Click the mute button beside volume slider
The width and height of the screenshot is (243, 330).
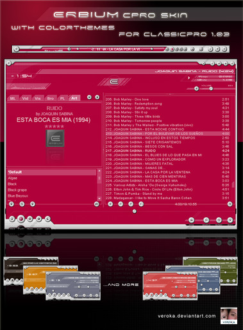tap(196, 88)
